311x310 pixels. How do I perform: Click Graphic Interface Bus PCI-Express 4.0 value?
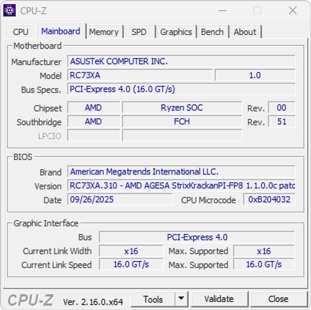point(197,237)
